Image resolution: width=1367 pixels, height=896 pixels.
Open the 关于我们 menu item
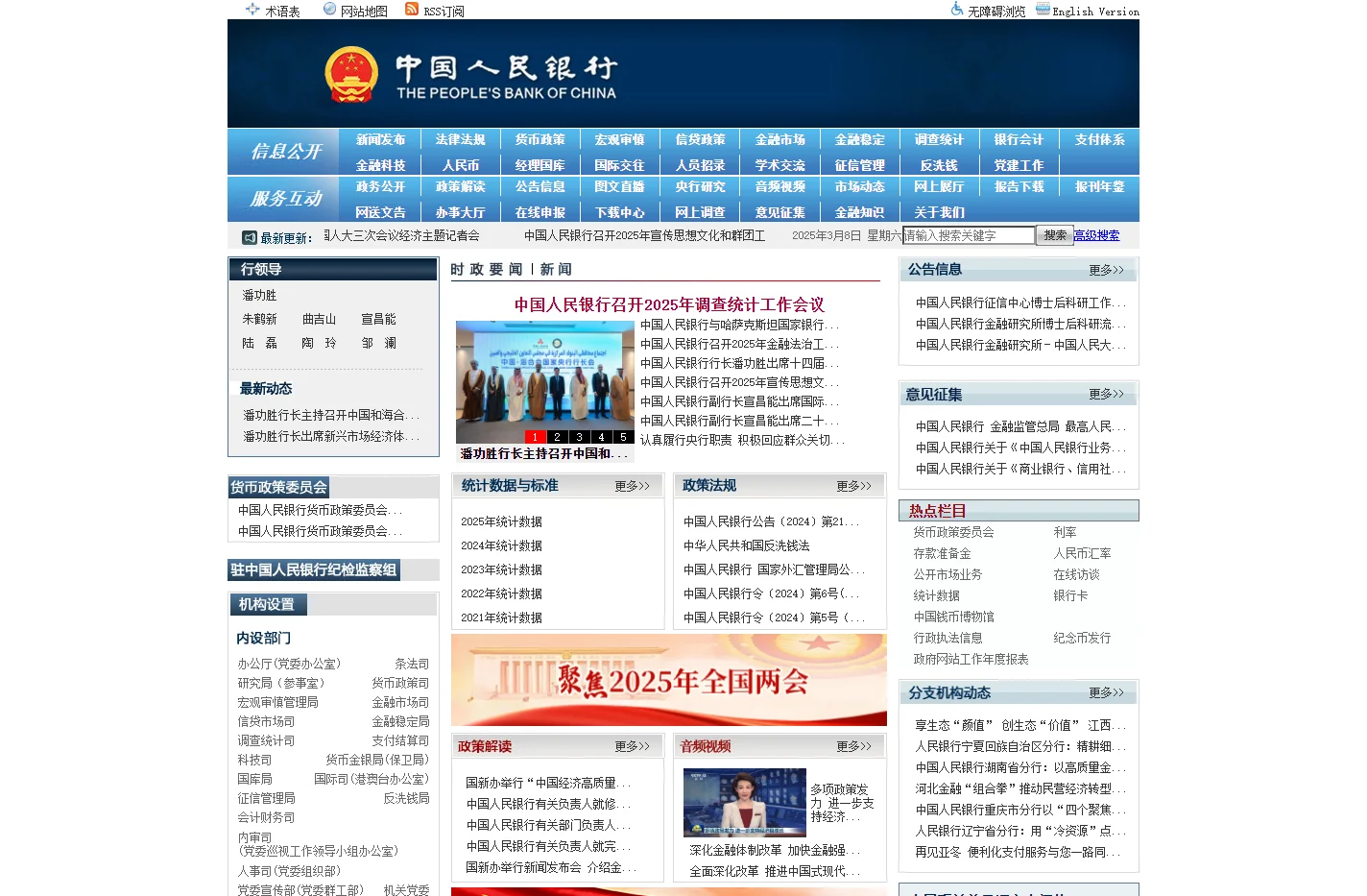(939, 213)
